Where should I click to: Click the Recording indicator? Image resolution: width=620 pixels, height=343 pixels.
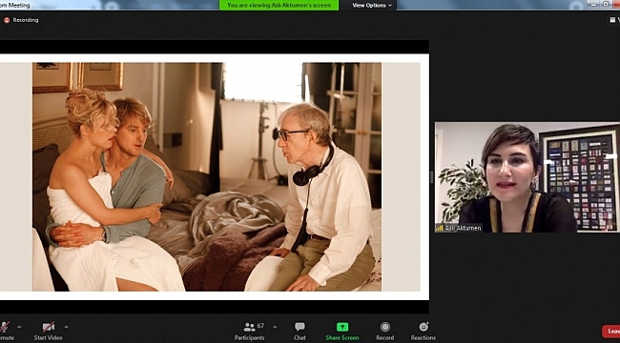pos(21,20)
